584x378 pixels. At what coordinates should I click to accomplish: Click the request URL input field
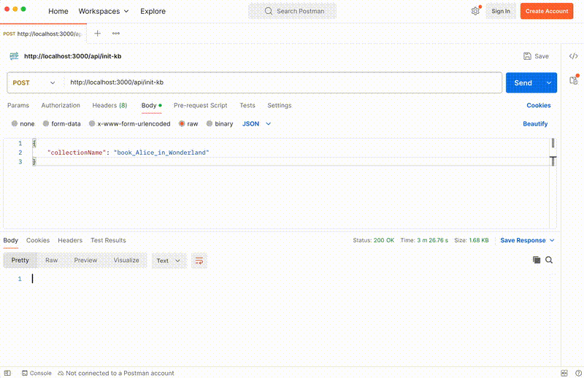point(284,82)
